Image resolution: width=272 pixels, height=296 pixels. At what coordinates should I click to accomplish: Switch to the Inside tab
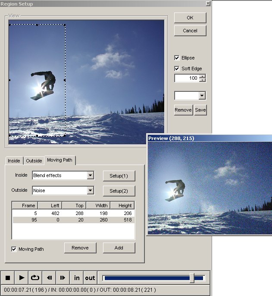[x=14, y=161]
